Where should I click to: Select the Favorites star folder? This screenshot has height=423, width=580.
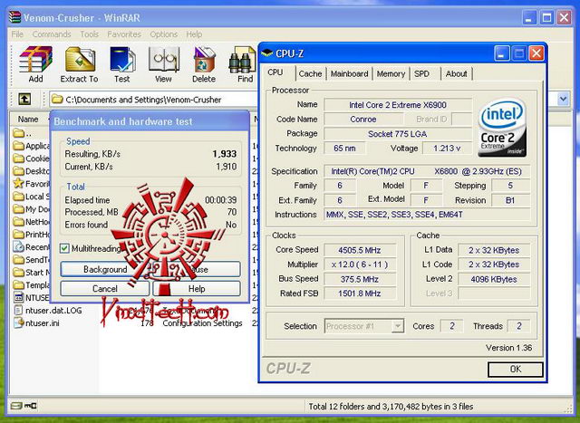point(18,183)
